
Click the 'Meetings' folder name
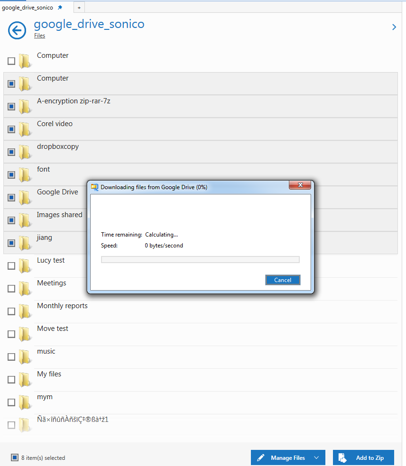click(52, 283)
